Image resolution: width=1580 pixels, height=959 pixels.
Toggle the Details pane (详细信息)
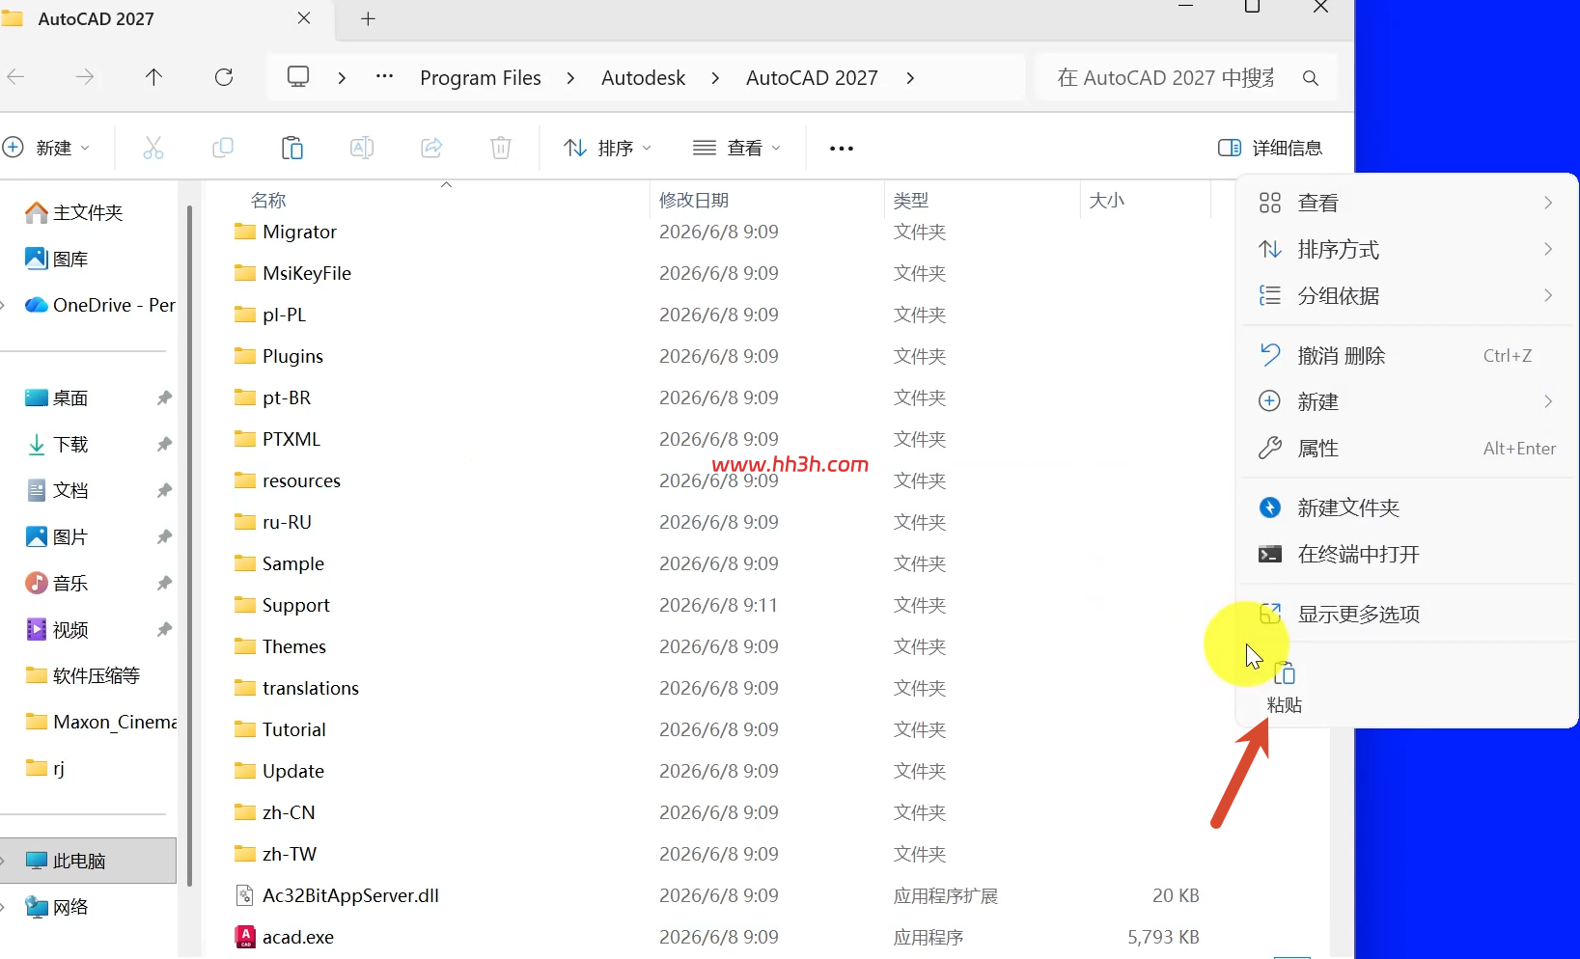click(x=1270, y=148)
